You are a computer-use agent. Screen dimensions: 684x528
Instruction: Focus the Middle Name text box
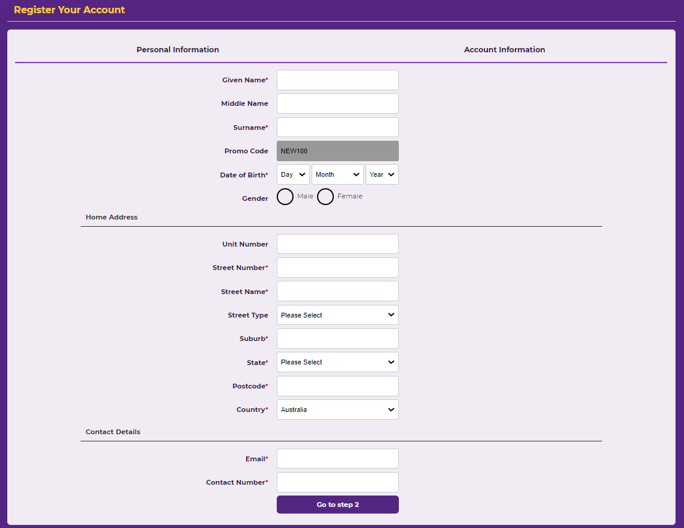click(x=337, y=103)
